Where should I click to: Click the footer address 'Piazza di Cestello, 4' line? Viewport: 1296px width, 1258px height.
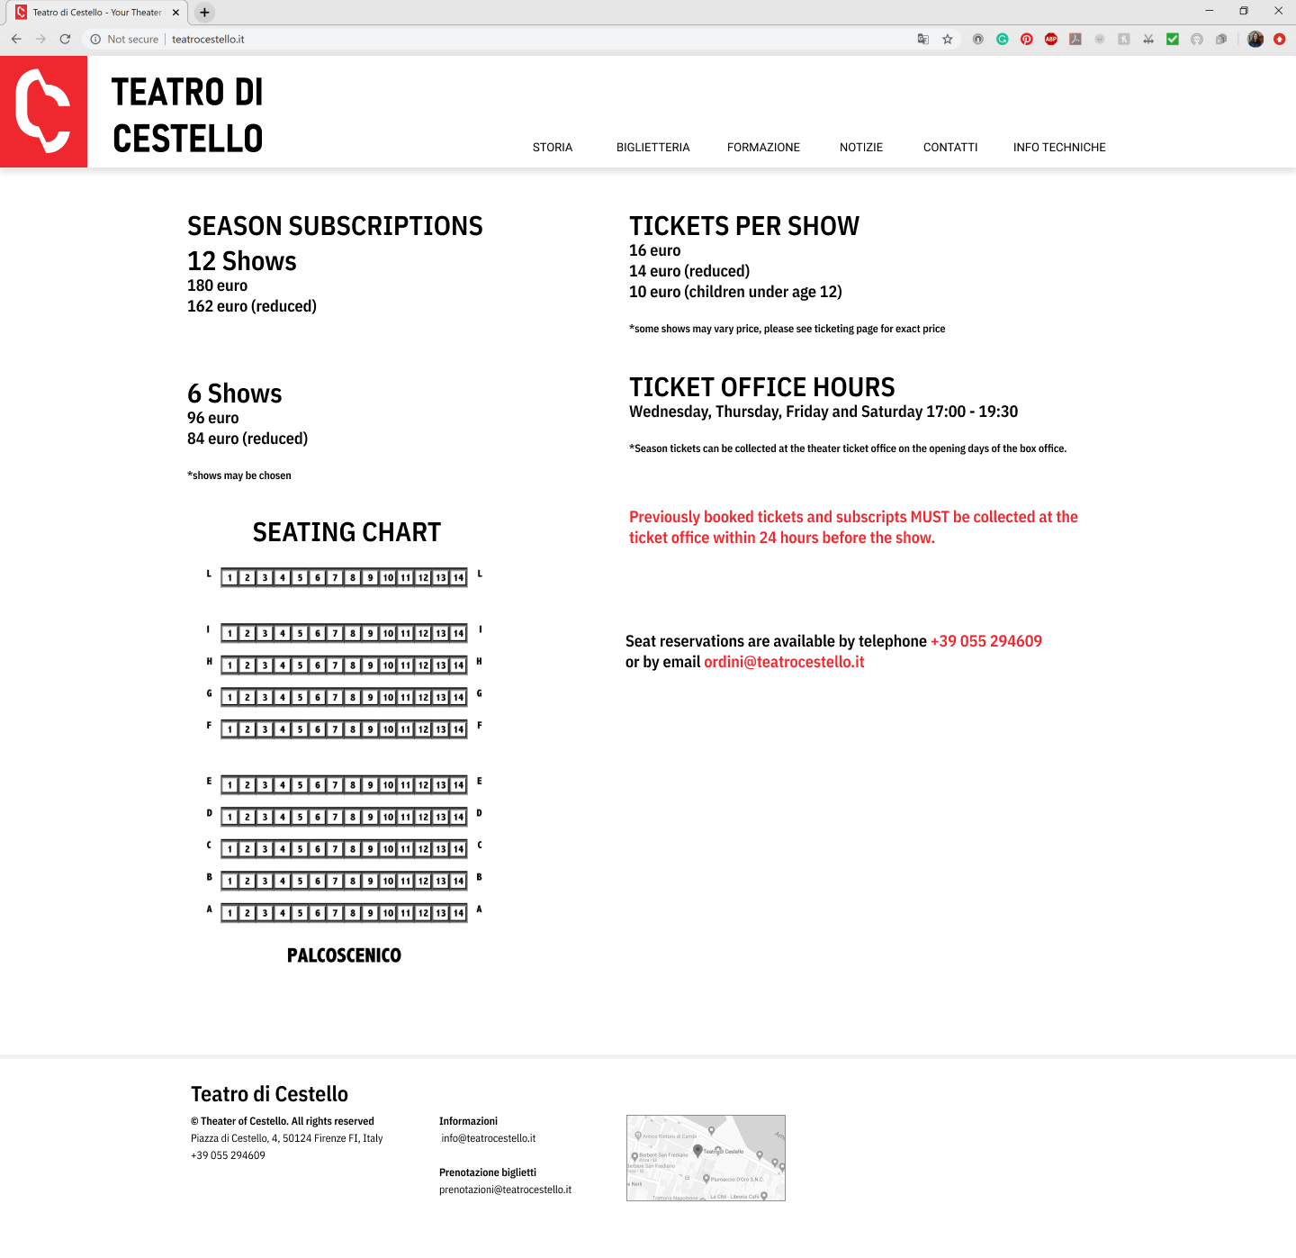click(286, 1138)
